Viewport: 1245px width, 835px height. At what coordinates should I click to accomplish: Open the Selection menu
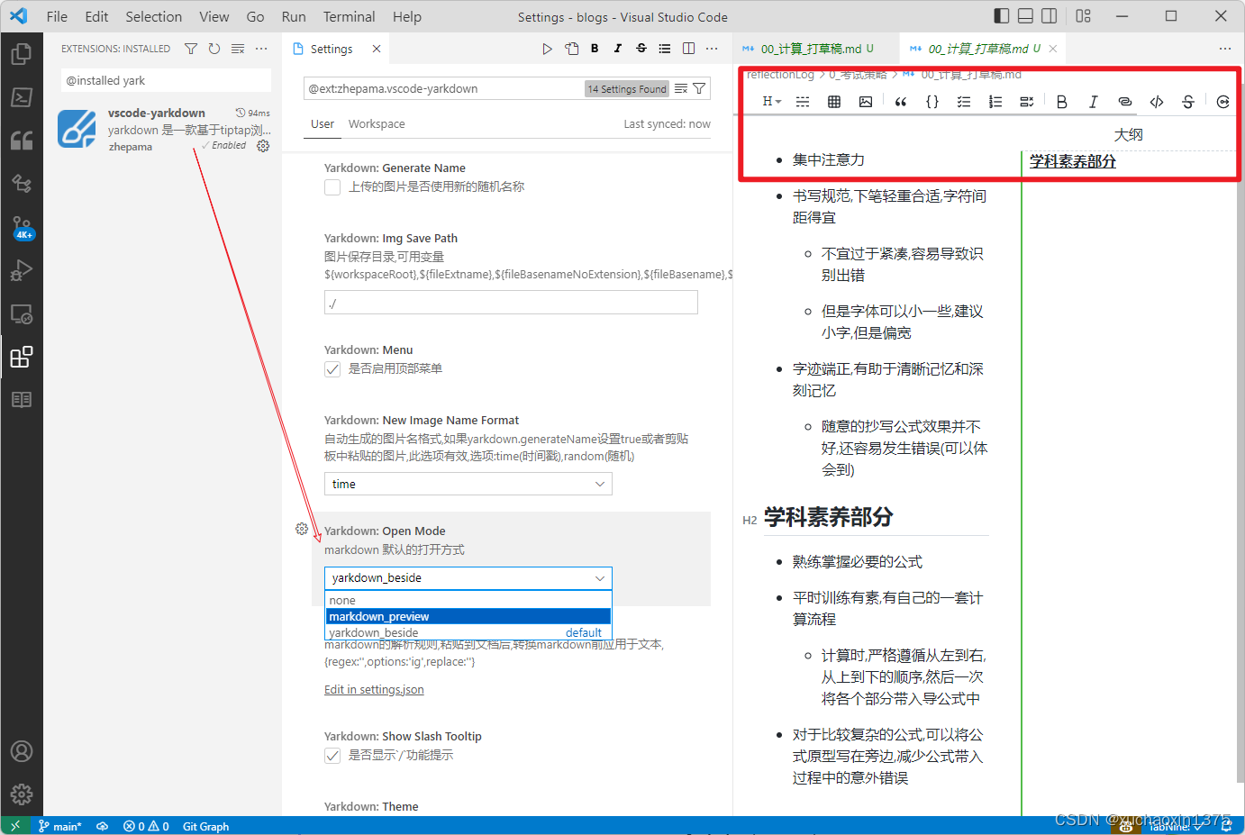pyautogui.click(x=154, y=16)
